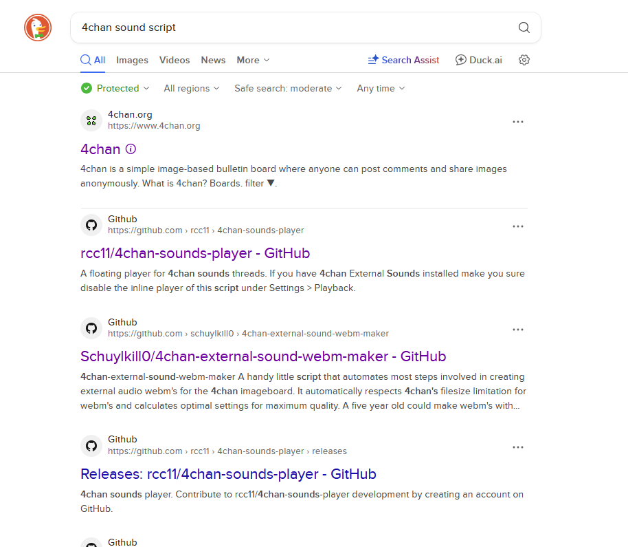Open three-dot menu for rcc11/4chan-sounds-player result
The width and height of the screenshot is (628, 547).
click(x=518, y=226)
